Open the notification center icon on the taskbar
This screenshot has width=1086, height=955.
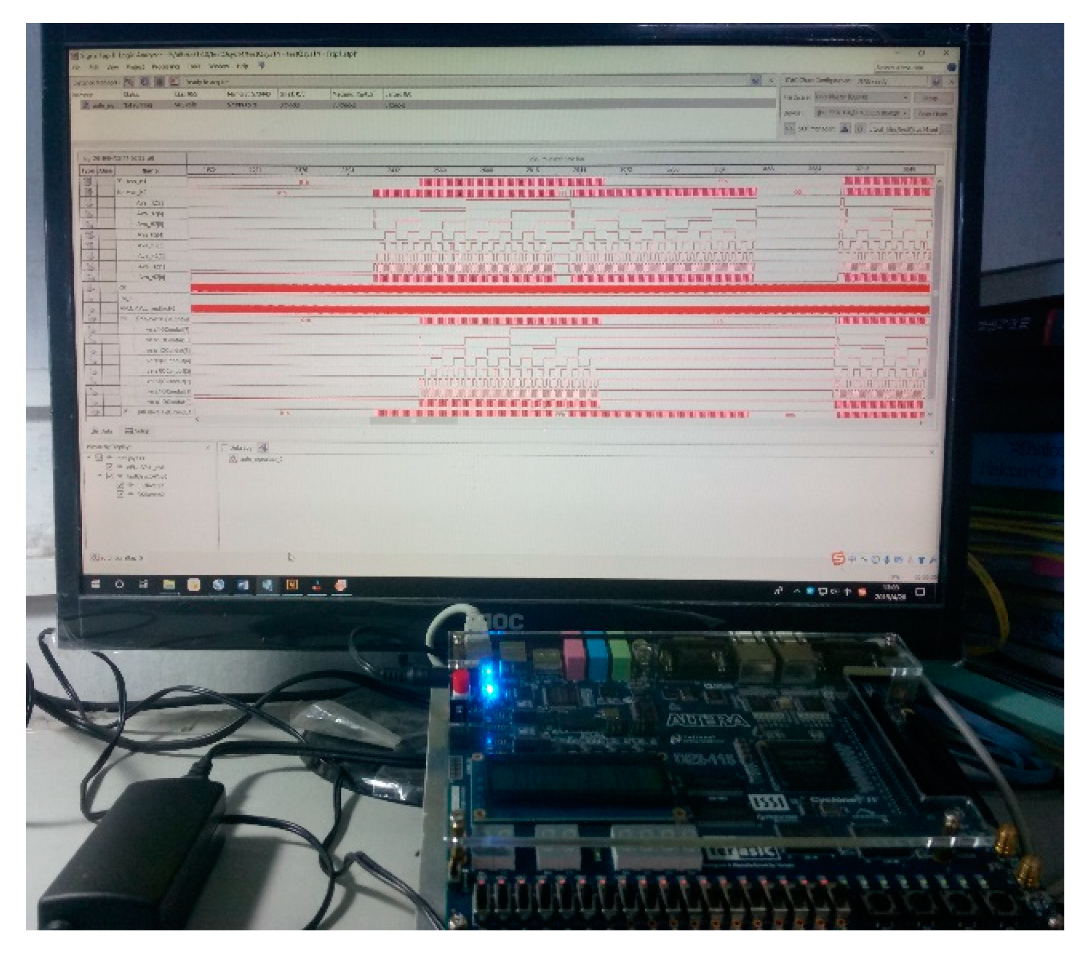click(920, 592)
